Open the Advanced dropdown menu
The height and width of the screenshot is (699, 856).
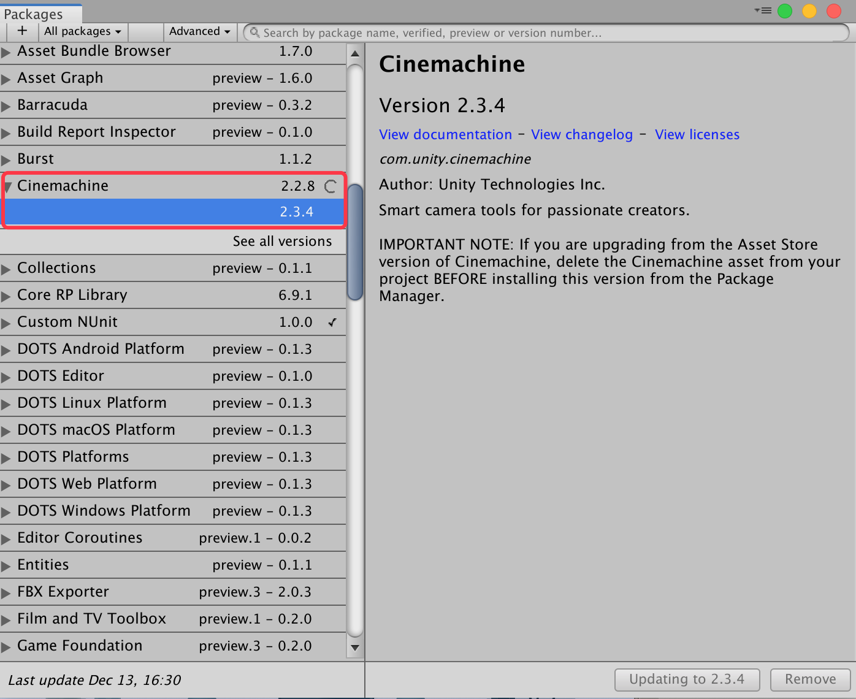[x=199, y=31]
